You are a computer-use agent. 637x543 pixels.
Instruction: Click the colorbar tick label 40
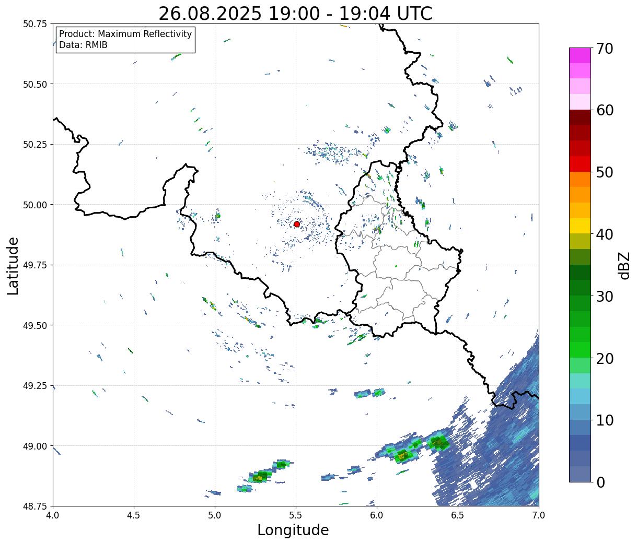tap(604, 234)
